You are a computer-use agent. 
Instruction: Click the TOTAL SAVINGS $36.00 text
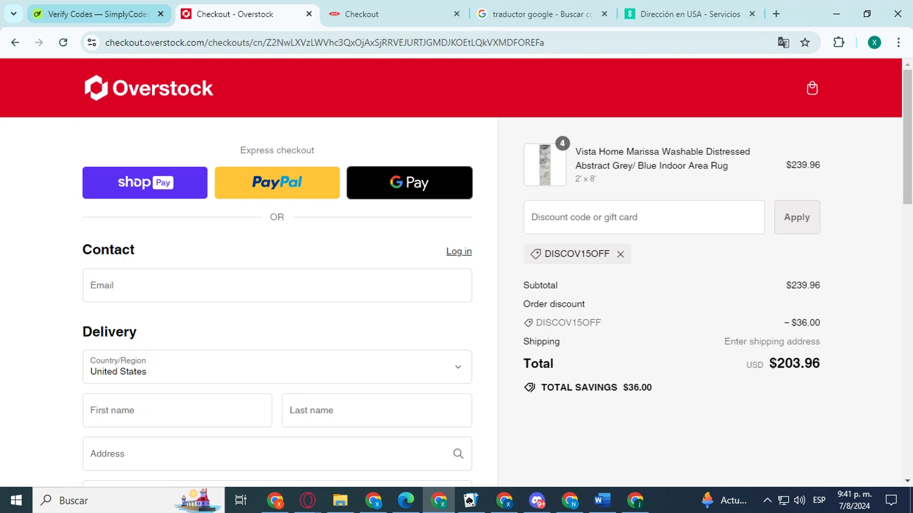[596, 388]
